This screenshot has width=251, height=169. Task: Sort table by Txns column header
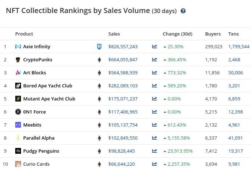233,34
